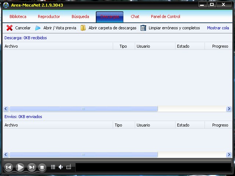Close the Ares-MecaNet window

(224, 5)
